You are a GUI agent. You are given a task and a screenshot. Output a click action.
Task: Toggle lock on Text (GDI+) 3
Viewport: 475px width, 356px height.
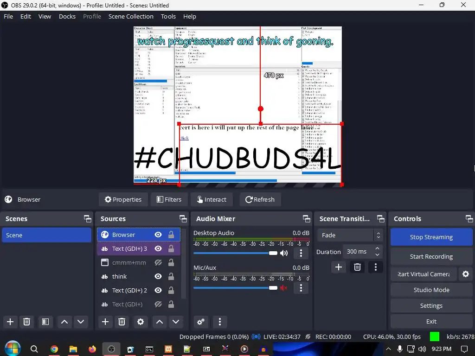coord(171,248)
